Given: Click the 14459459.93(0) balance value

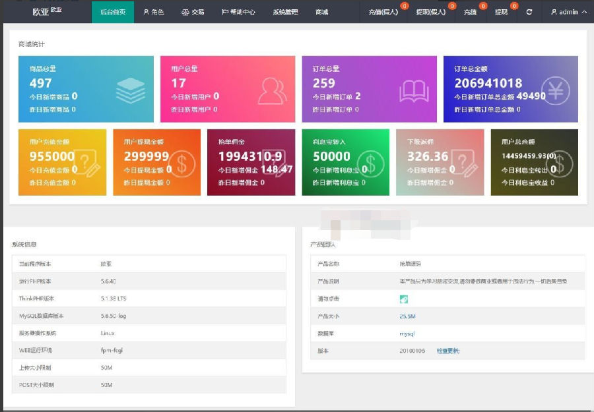Looking at the screenshot, I should pos(529,156).
